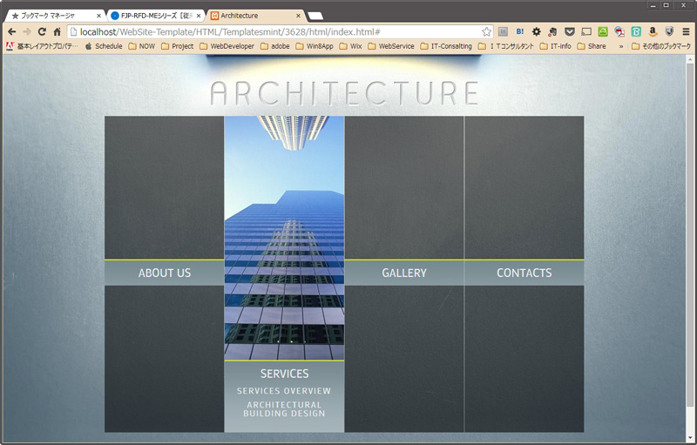Open the Win8App bookmark folder
This screenshot has width=697, height=445.
coord(315,46)
